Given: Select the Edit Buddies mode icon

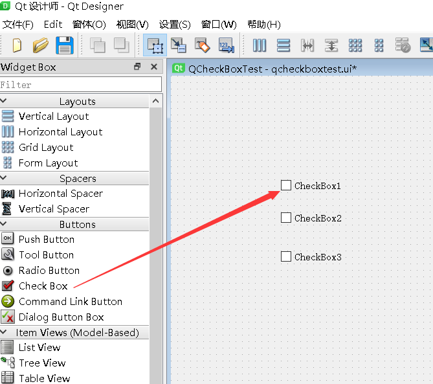Looking at the screenshot, I should 202,45.
